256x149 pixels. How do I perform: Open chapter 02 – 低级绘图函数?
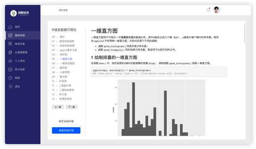(63, 46)
